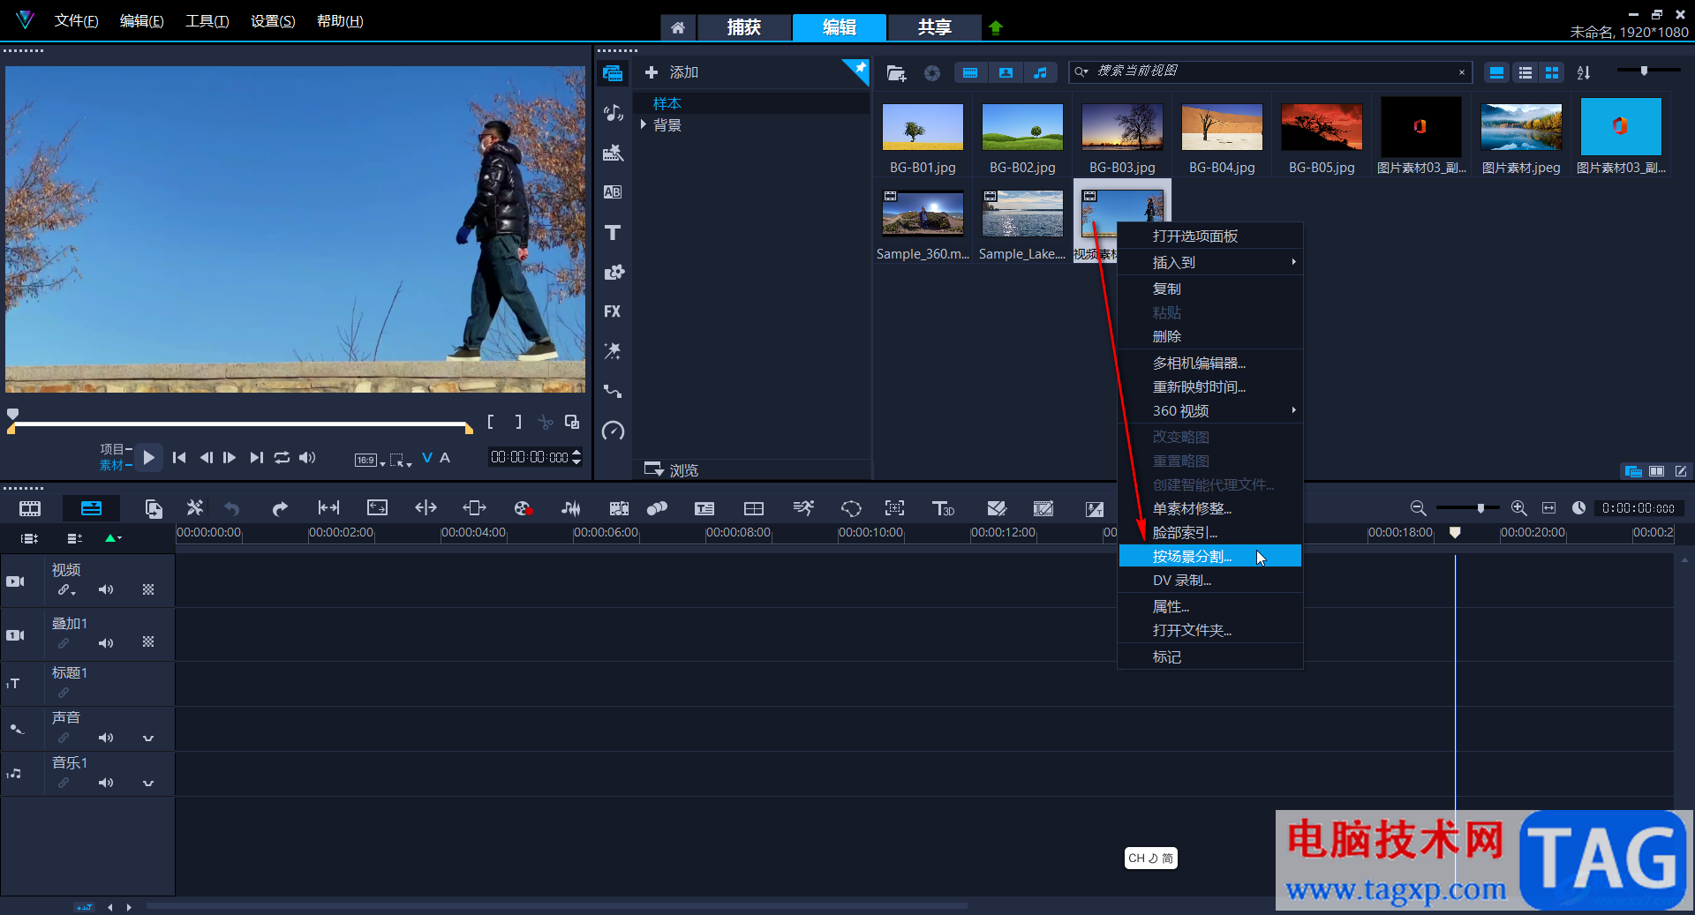
Task: Switch to the 捕获 tab
Action: click(x=744, y=27)
